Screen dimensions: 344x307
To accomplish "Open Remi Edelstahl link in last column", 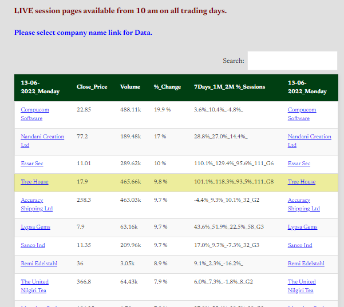I will 306,264.
